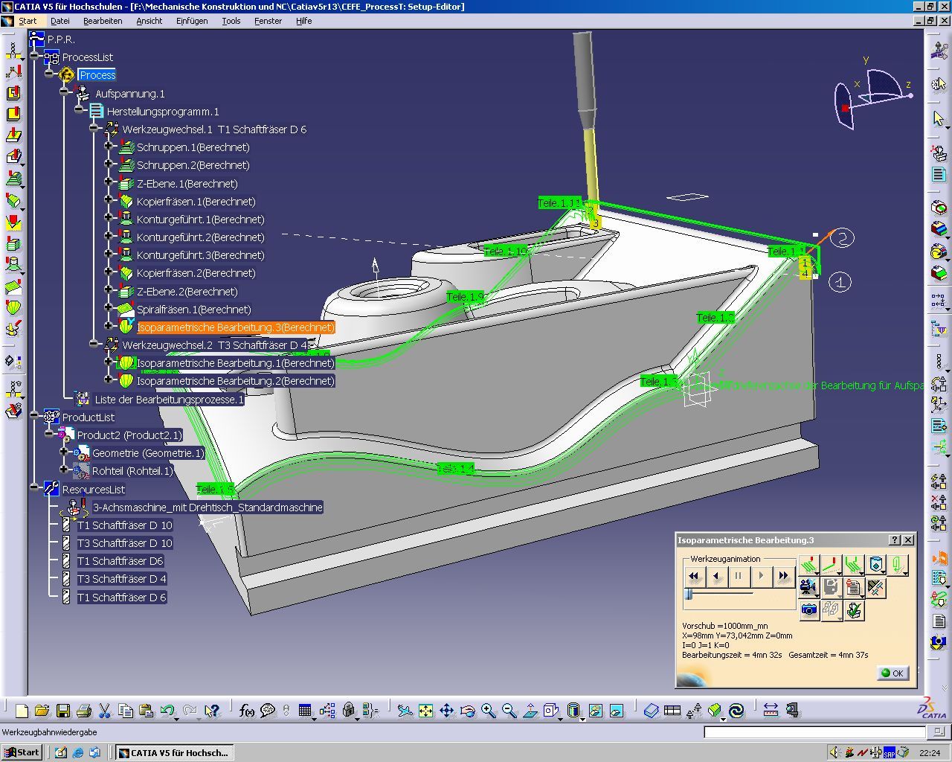Click the Print icon in bottom toolbar
Image resolution: width=952 pixels, height=762 pixels.
83,711
